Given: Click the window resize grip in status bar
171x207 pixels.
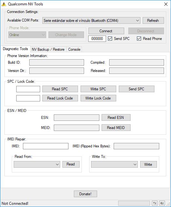Looking at the screenshot, I should (168, 204).
